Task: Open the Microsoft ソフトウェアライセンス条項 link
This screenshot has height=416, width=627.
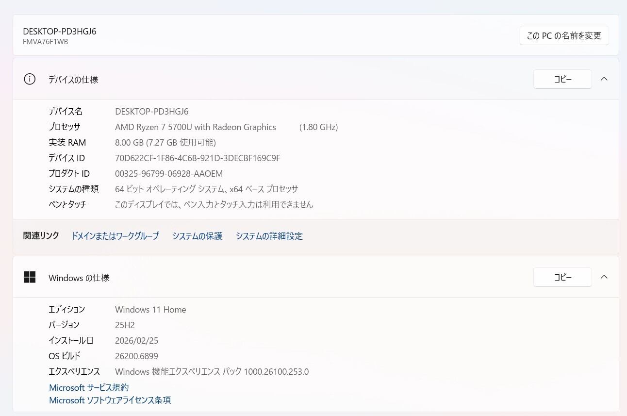Action: [x=110, y=400]
